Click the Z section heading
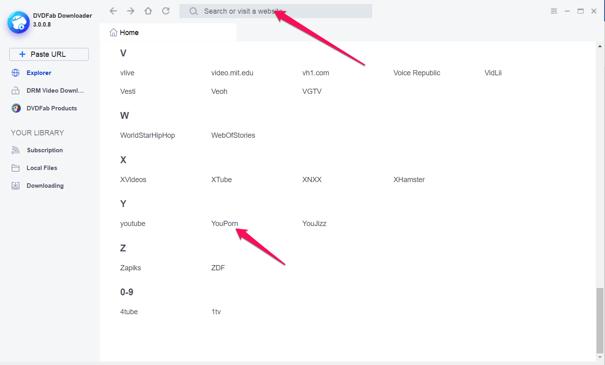This screenshot has height=365, width=605. (x=123, y=248)
